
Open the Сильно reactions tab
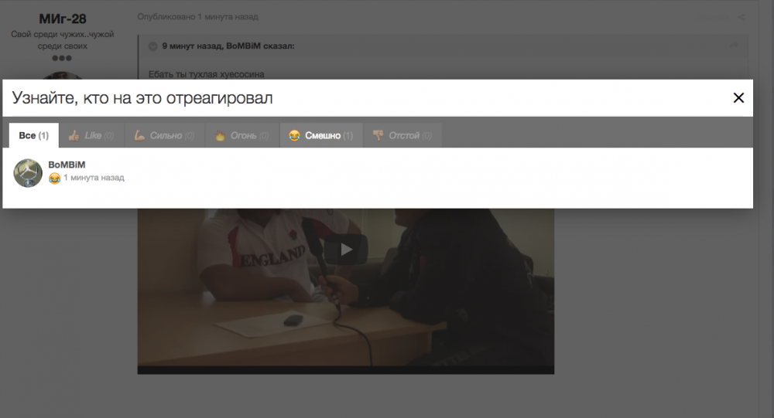pyautogui.click(x=163, y=136)
